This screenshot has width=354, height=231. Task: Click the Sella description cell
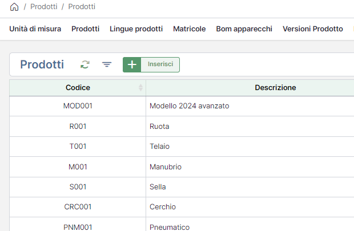(x=159, y=187)
